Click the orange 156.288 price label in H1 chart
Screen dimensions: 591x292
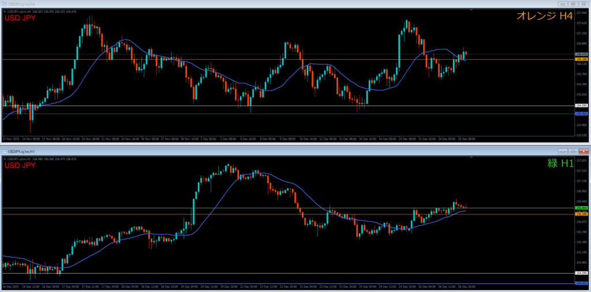tap(581, 214)
